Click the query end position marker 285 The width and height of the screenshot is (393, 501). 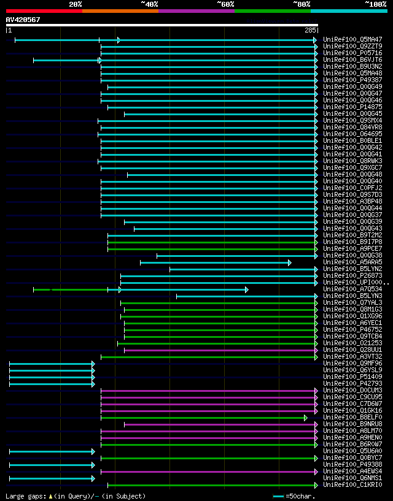coord(311,30)
